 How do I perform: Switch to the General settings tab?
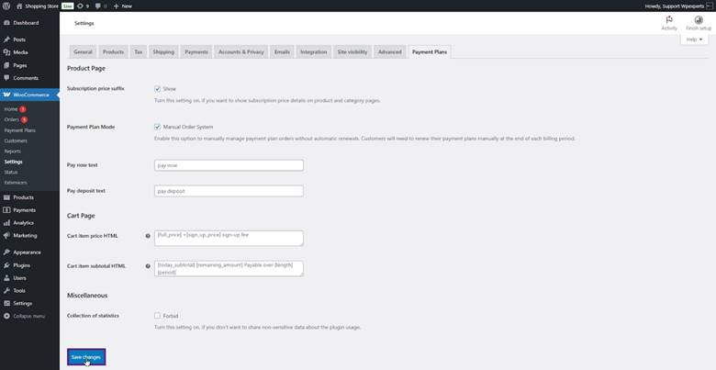tap(84, 52)
